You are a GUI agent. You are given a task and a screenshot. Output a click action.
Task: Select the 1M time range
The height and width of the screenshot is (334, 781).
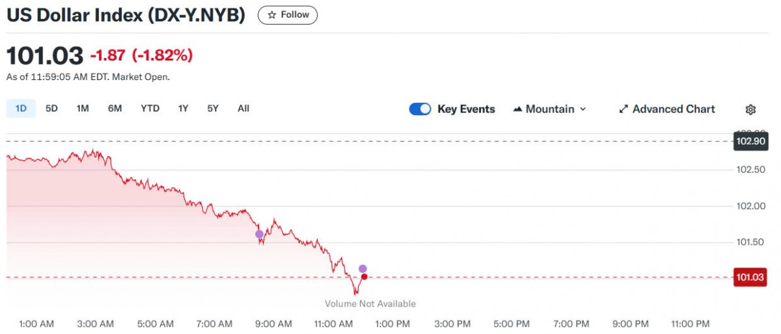point(83,109)
